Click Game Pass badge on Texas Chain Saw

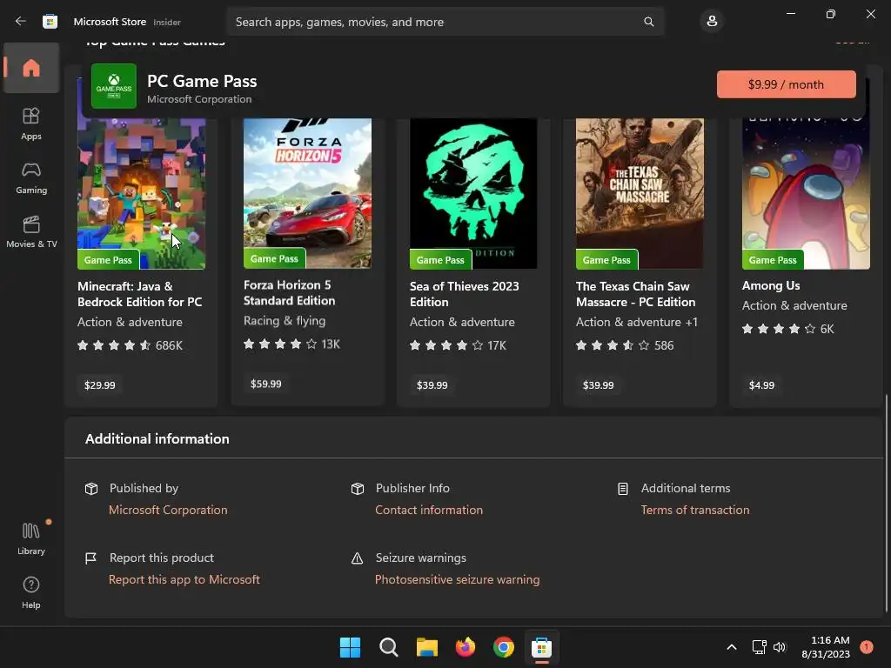tap(606, 259)
